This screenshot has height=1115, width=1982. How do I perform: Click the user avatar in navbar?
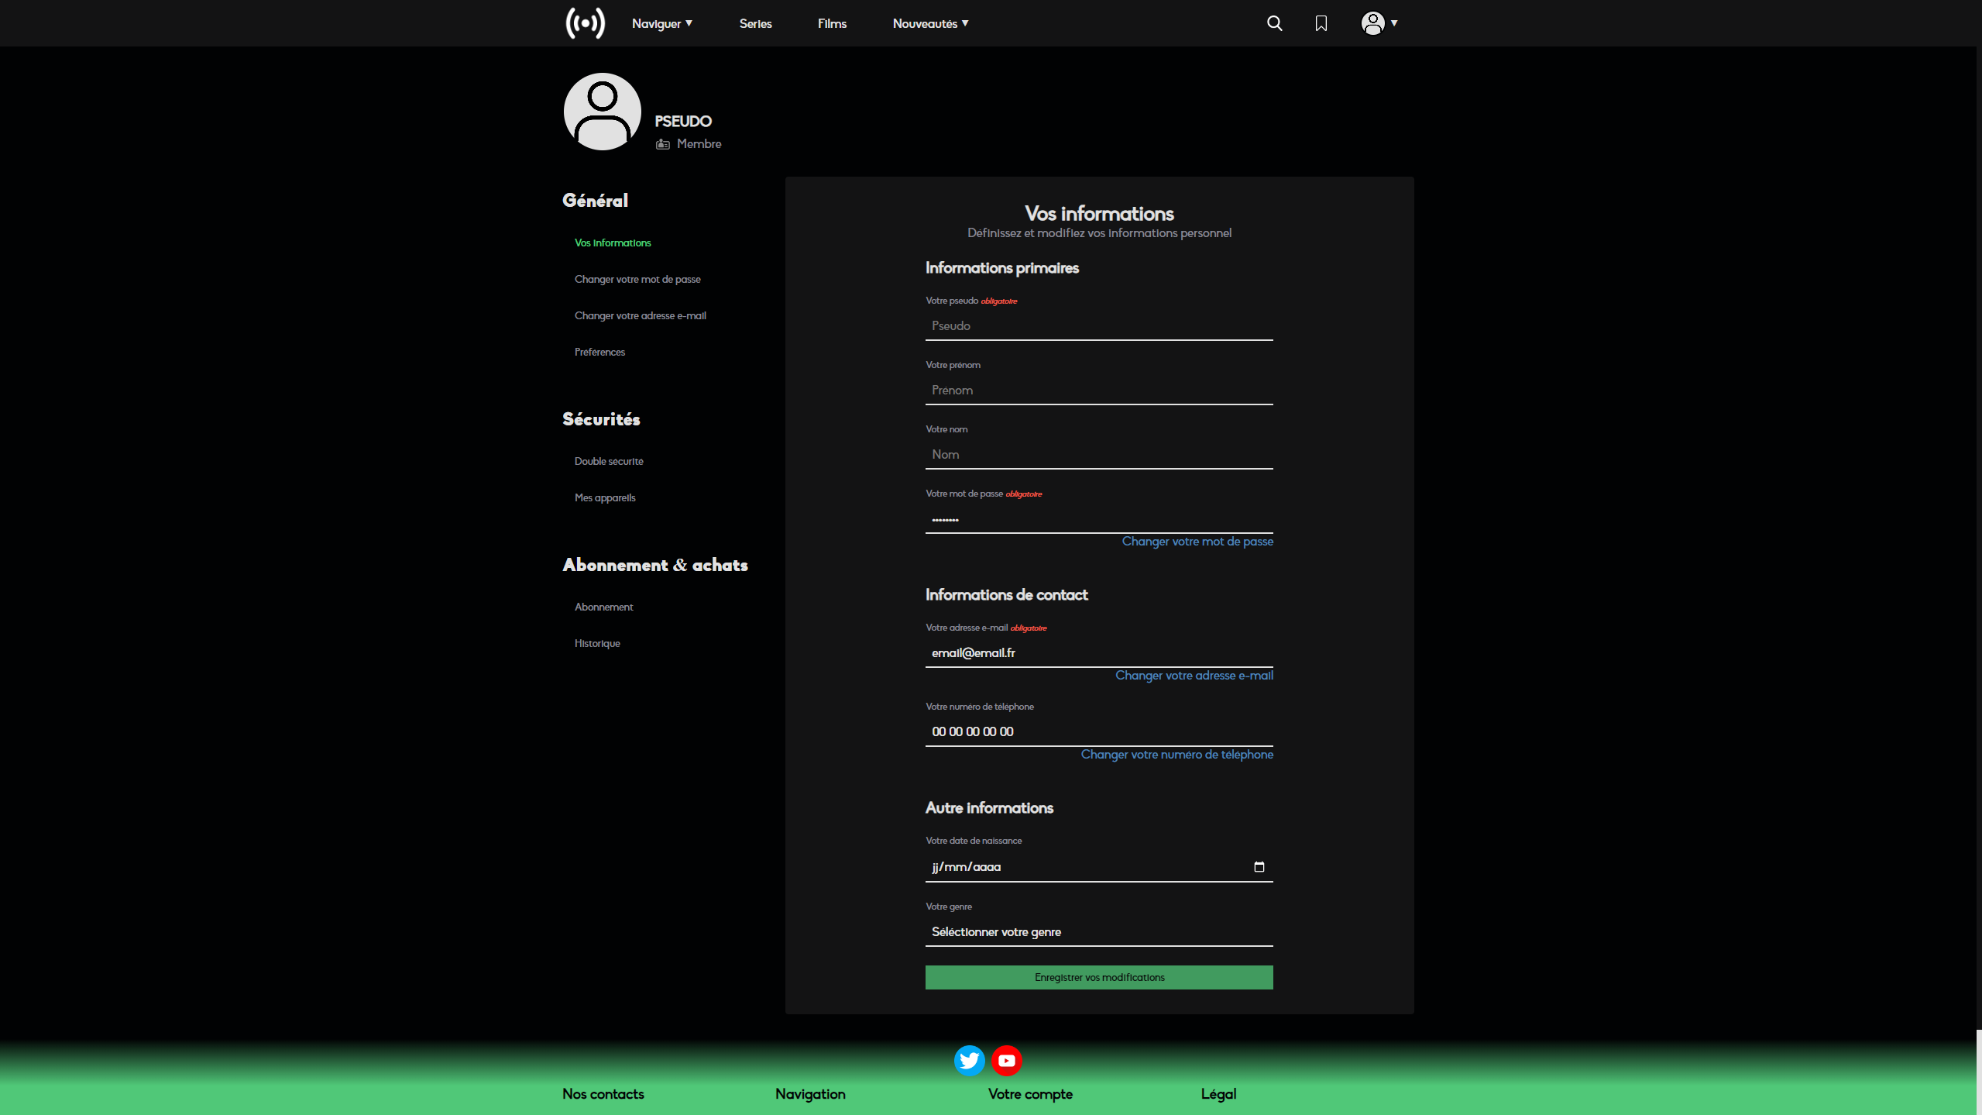(x=1373, y=23)
